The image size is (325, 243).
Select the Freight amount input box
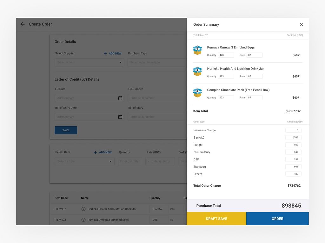click(293, 145)
